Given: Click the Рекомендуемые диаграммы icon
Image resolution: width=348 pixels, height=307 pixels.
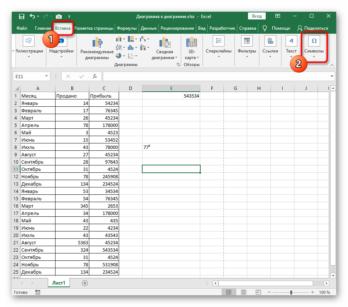Looking at the screenshot, I should (x=97, y=43).
